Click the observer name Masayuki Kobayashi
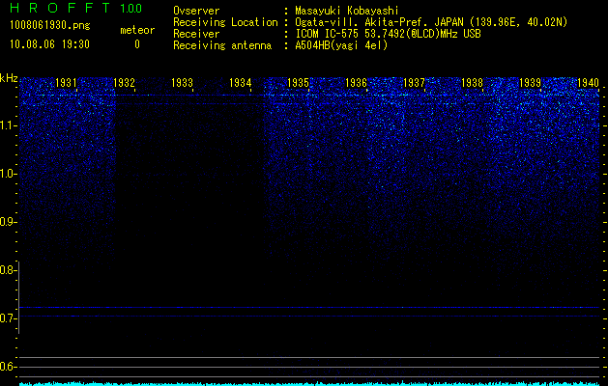The image size is (608, 386). pyautogui.click(x=347, y=11)
